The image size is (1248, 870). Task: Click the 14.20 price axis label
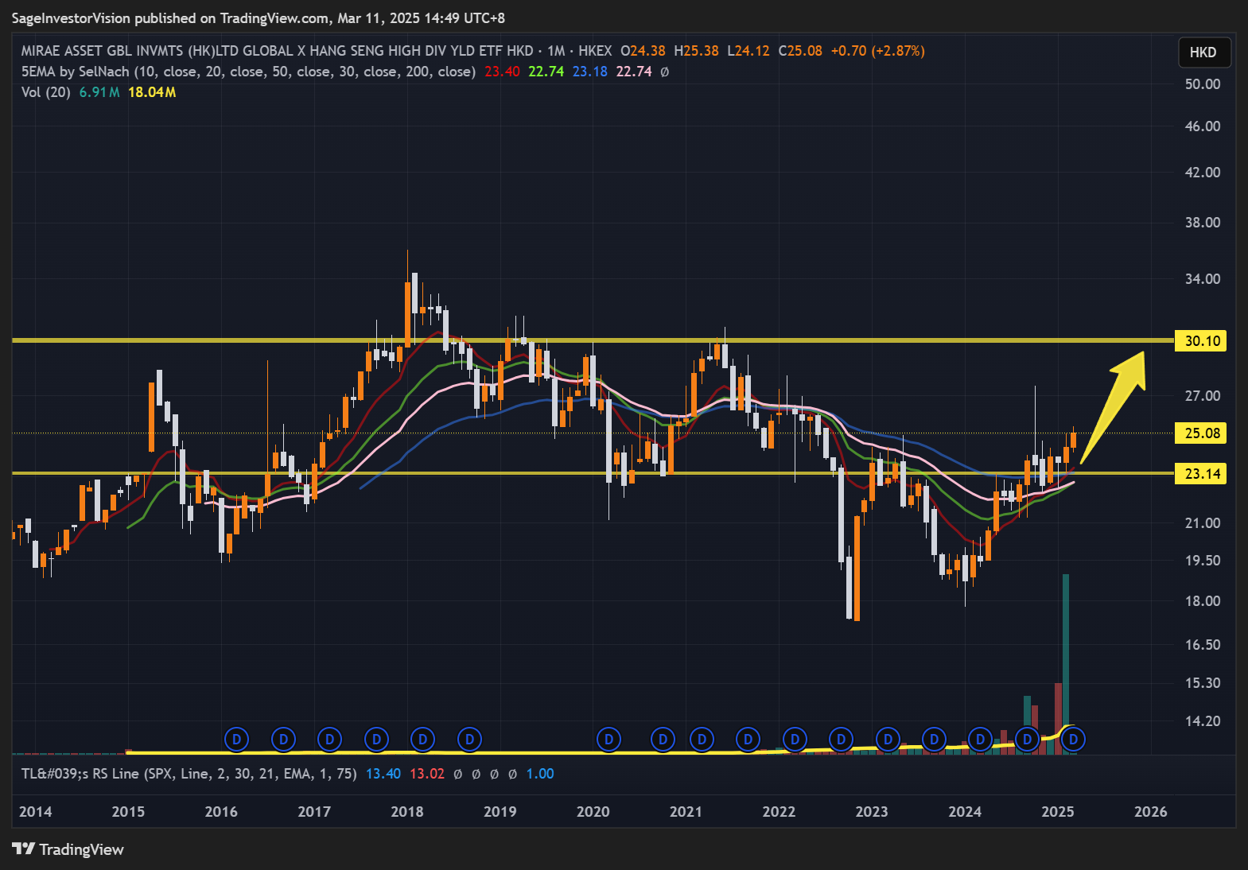(x=1202, y=721)
